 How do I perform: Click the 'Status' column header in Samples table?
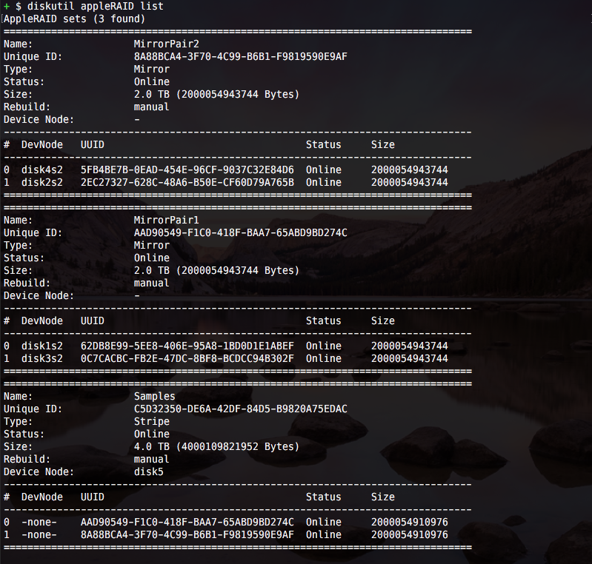coord(324,497)
